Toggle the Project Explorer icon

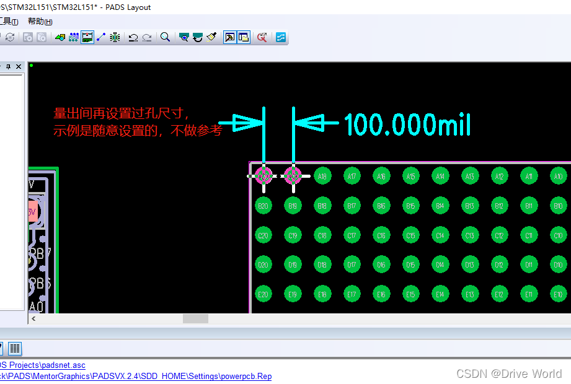pyautogui.click(x=244, y=37)
